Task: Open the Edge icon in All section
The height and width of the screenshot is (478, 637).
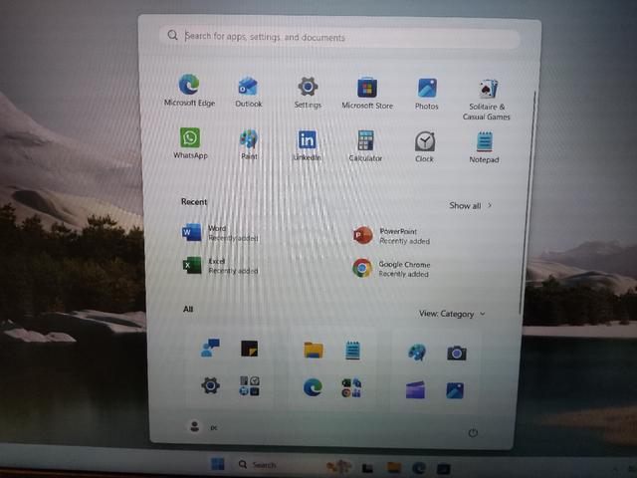Action: (x=313, y=387)
